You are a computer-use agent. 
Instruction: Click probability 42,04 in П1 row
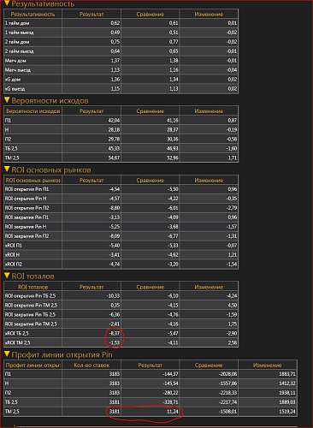point(114,120)
